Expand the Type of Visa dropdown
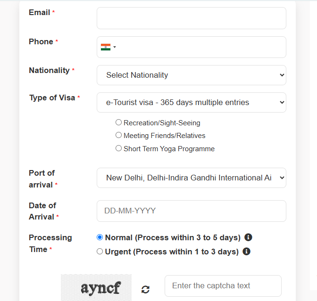 [x=191, y=102]
